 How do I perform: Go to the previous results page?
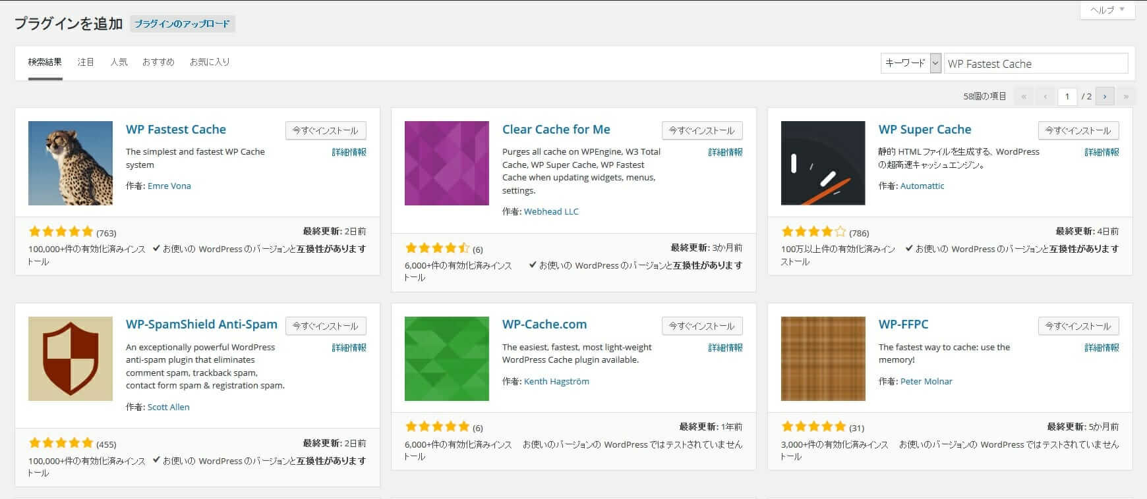pos(1045,97)
